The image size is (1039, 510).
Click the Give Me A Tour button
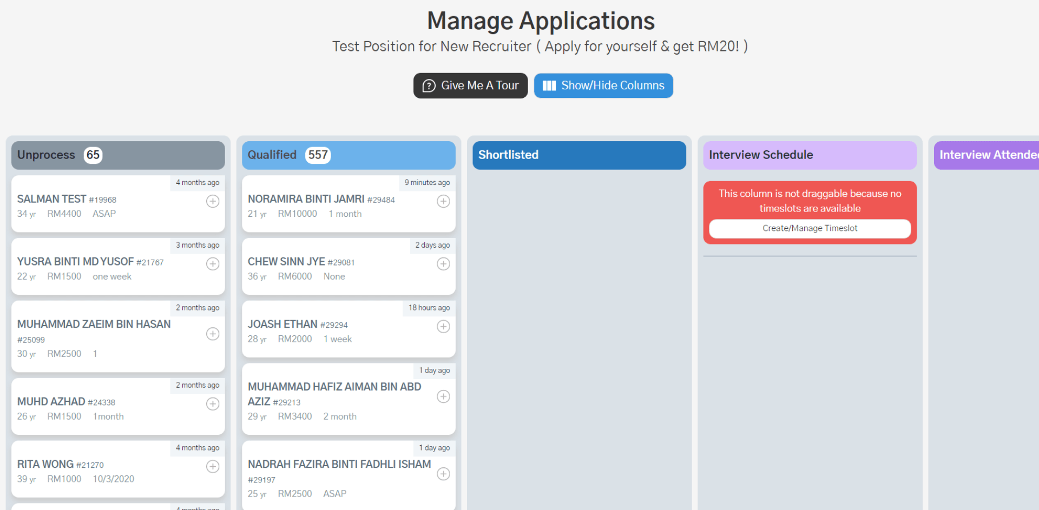[x=470, y=85]
